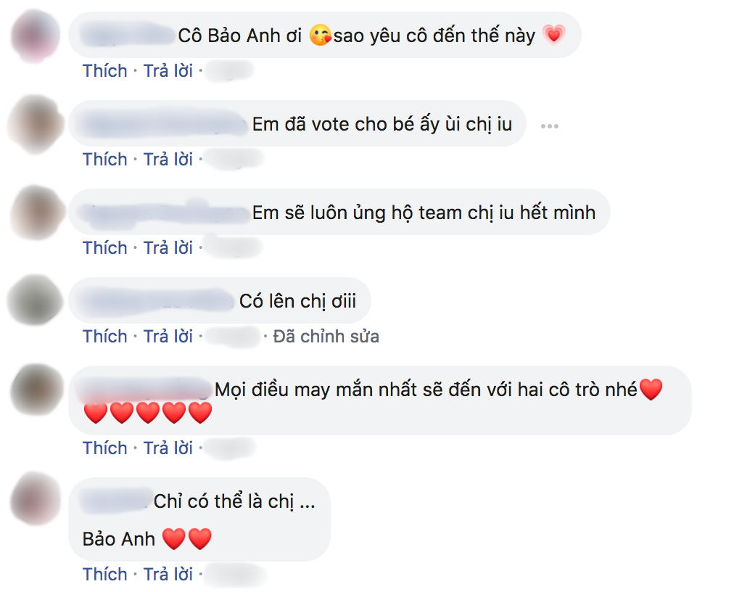Screen dimensions: 734x592
Task: Open profile picture of the 'ủng hộ team' commenter
Action: coord(36,213)
